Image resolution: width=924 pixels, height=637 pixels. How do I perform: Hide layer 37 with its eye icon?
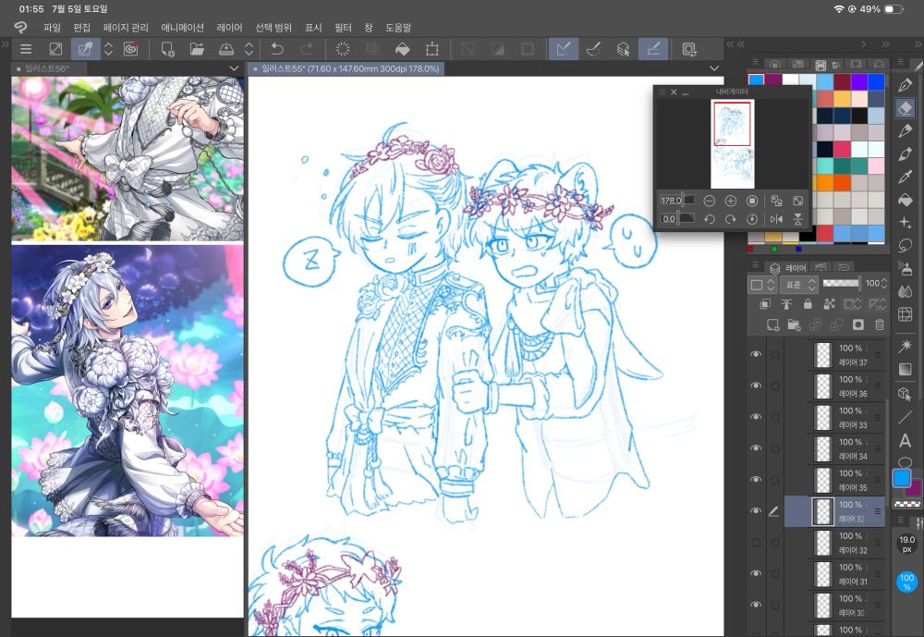pyautogui.click(x=756, y=354)
